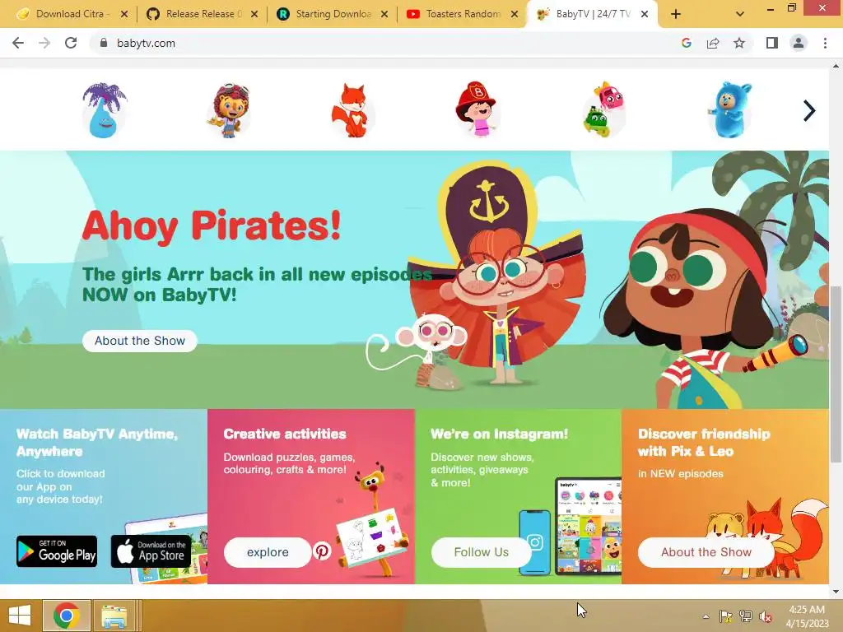Show hidden system tray icons
The width and height of the screenshot is (843, 632).
click(x=706, y=616)
